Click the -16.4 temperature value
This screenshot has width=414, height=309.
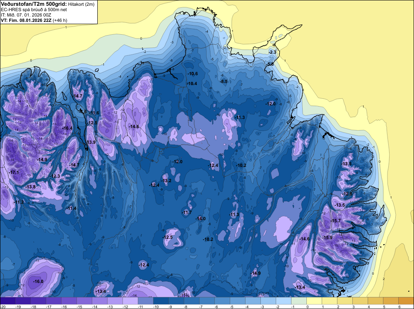pyautogui.click(x=67, y=128)
